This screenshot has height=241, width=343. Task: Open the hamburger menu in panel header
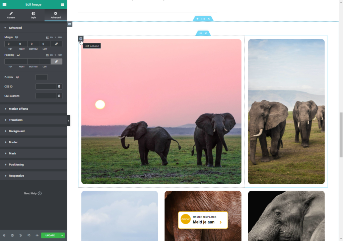point(4,4)
